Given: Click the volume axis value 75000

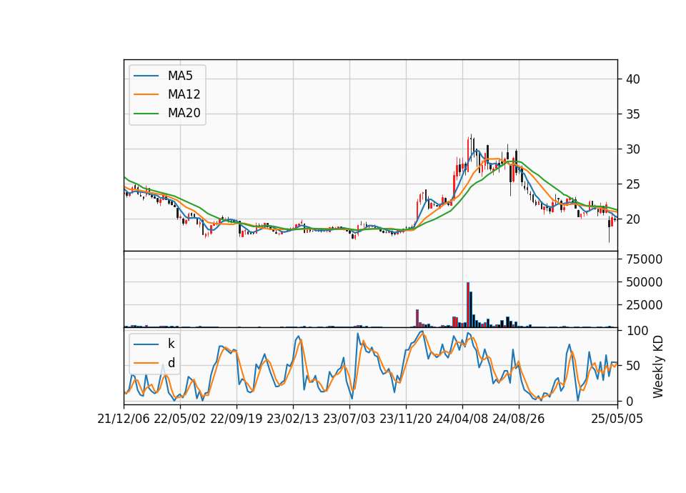Looking at the screenshot, I should 644,259.
